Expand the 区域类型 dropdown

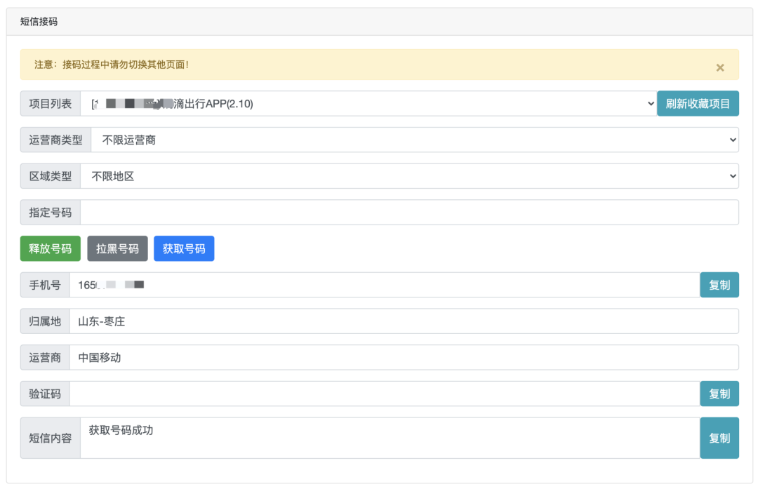409,176
